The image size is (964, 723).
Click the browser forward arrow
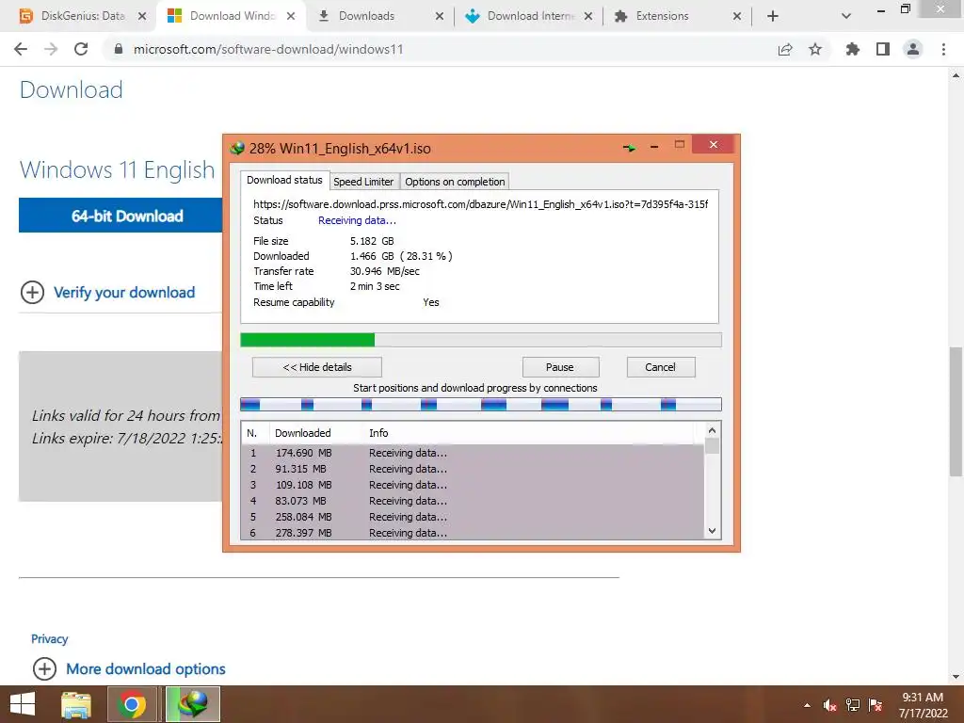51,49
